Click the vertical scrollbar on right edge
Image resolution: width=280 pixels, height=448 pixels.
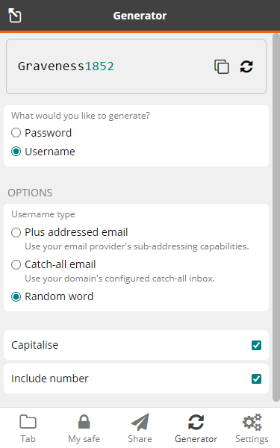tap(276, 217)
